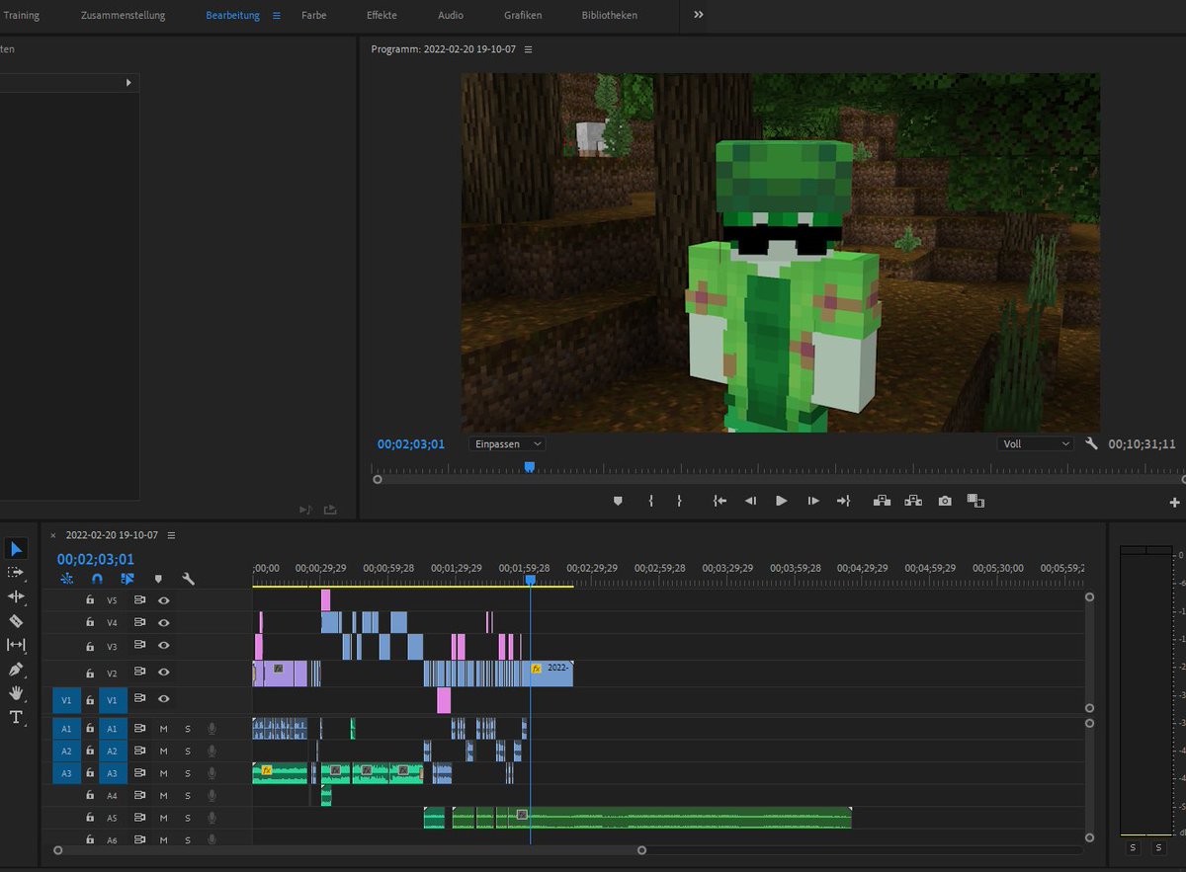The height and width of the screenshot is (872, 1186).
Task: Mark In point in Program monitor
Action: [x=650, y=501]
